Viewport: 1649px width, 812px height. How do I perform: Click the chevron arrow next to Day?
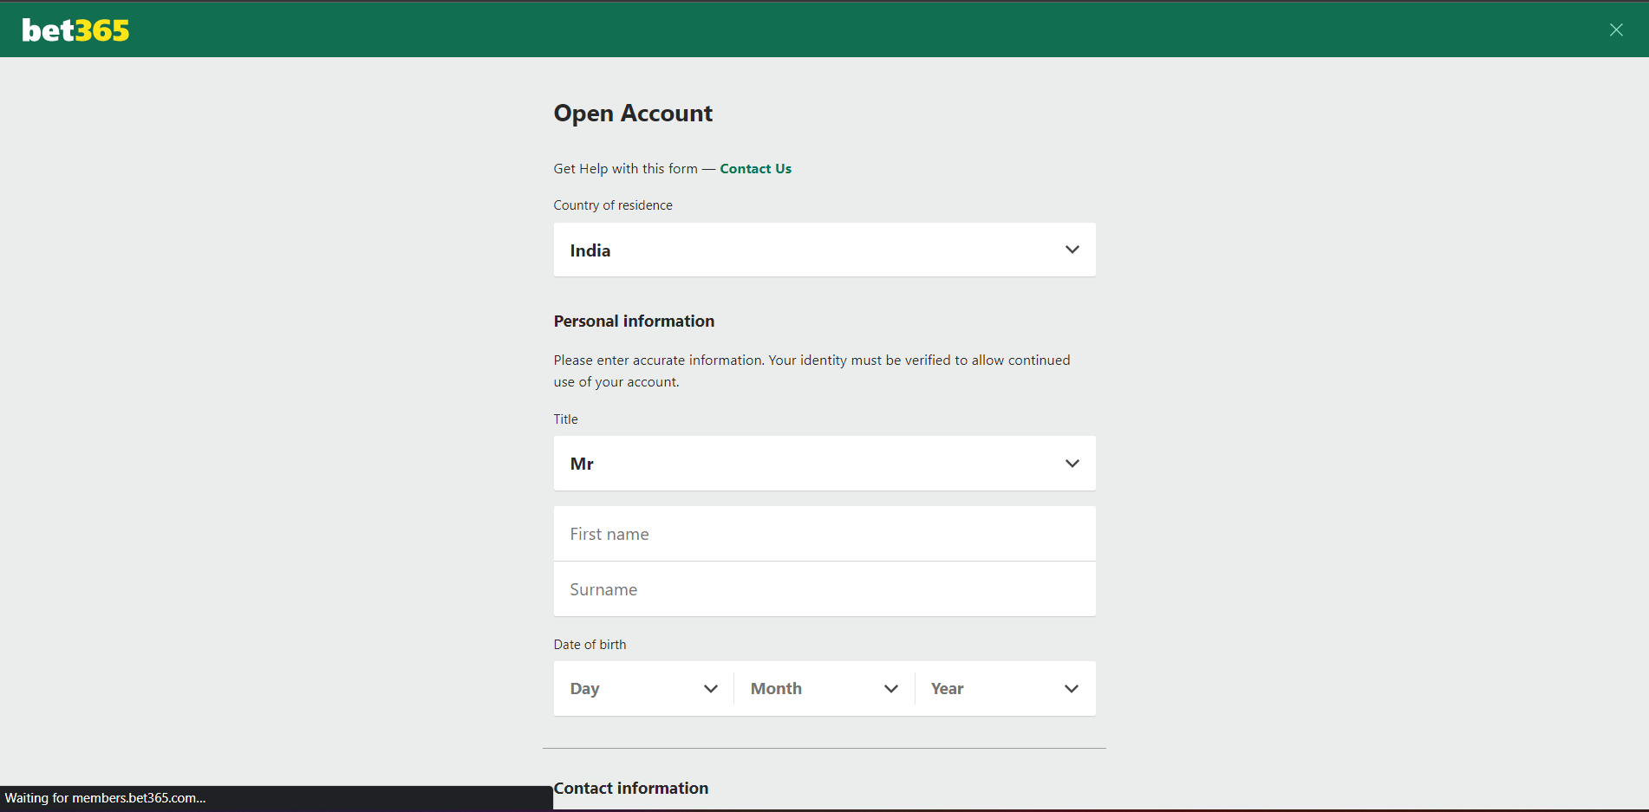[711, 689]
